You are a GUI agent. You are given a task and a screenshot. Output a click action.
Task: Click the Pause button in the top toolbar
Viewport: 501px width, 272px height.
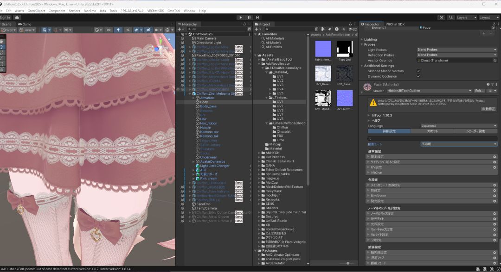tap(249, 17)
